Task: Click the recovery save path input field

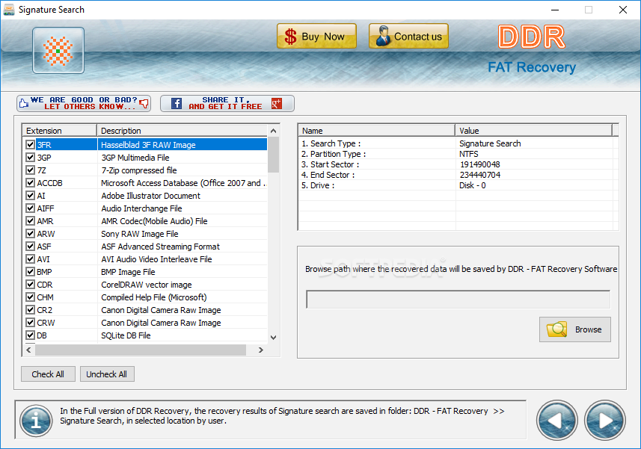Action: pyautogui.click(x=458, y=300)
